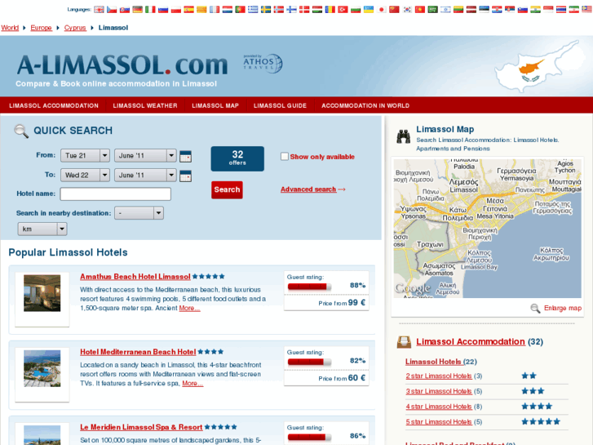The width and height of the screenshot is (593, 445).
Task: Open the From month dropdown June '11
Action: click(x=146, y=155)
